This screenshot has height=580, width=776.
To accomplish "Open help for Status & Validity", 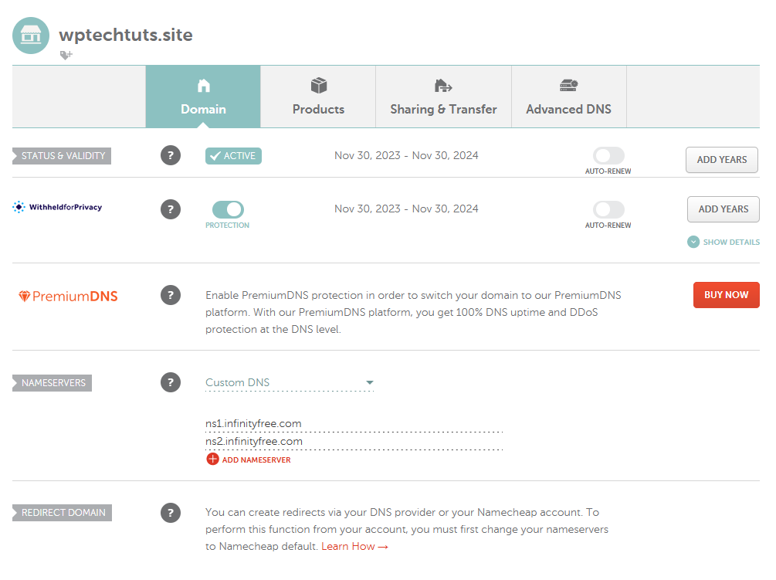I will pos(171,156).
